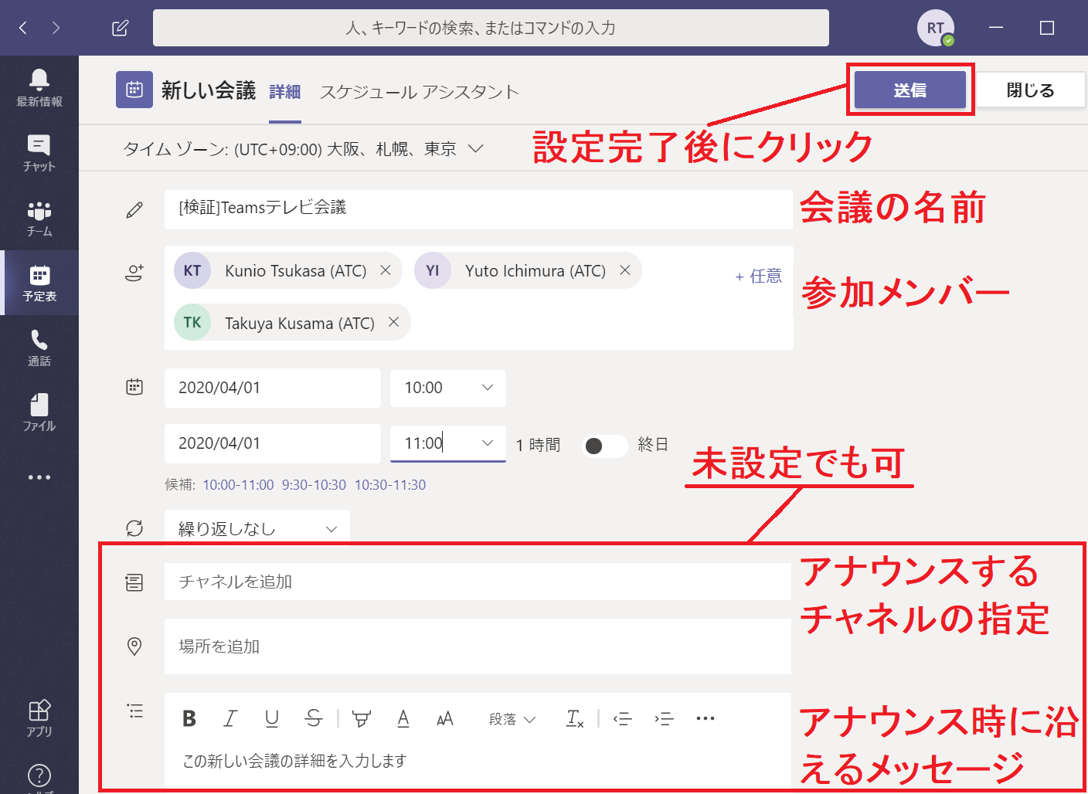Open the 予定表 calendar section
This screenshot has width=1088, height=794.
[x=39, y=283]
